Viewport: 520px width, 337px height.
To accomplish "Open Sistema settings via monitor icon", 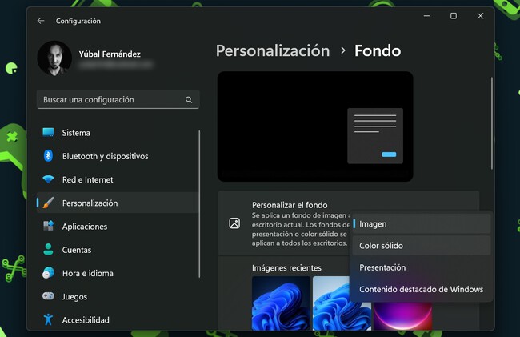I will click(x=48, y=133).
